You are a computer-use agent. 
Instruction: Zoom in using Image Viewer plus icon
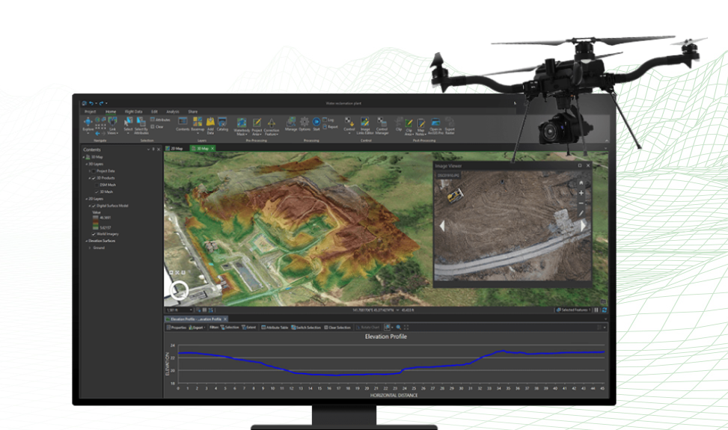point(581,193)
